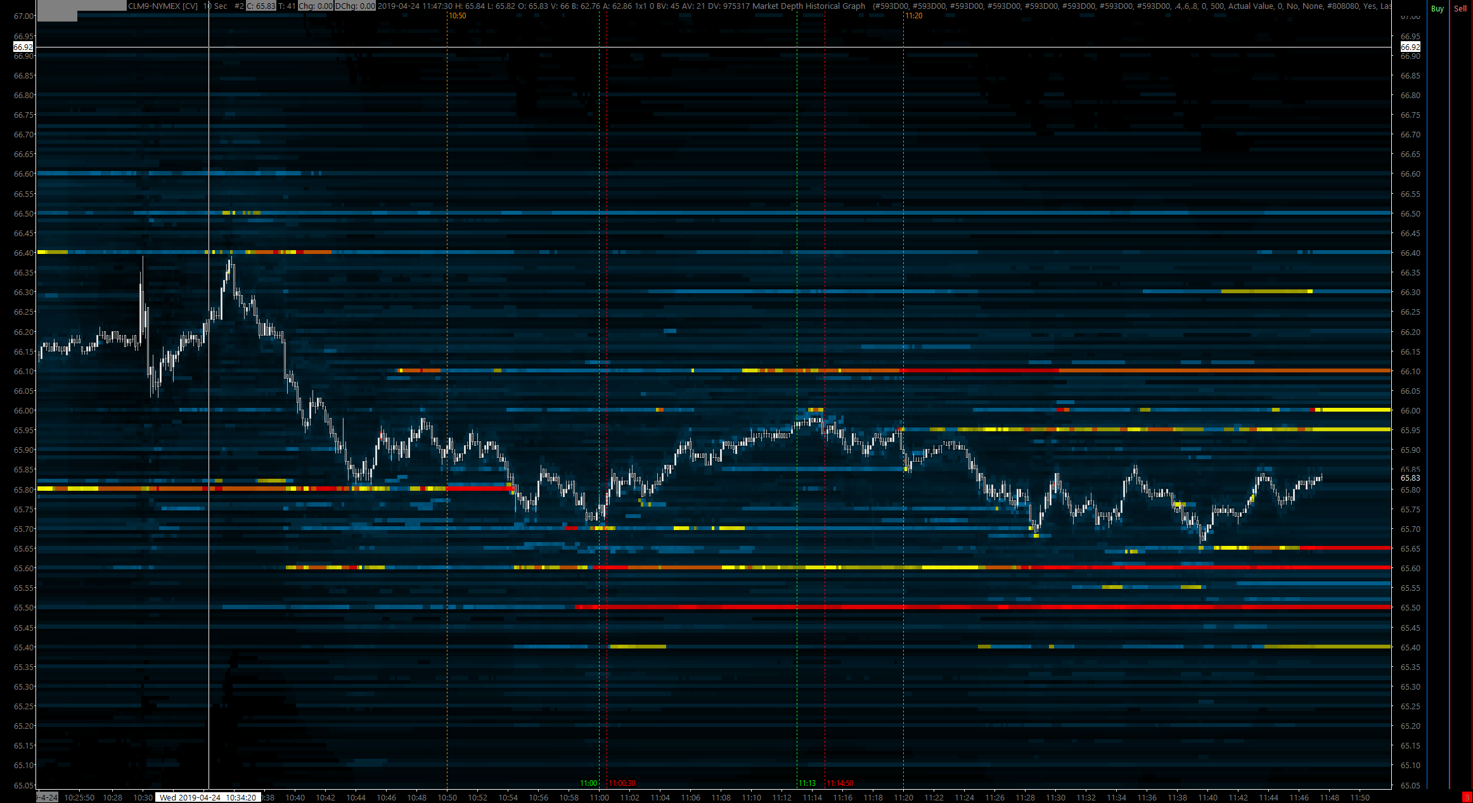The image size is (1473, 803).
Task: Click the orange 11:20 session marker at top
Action: 913,16
